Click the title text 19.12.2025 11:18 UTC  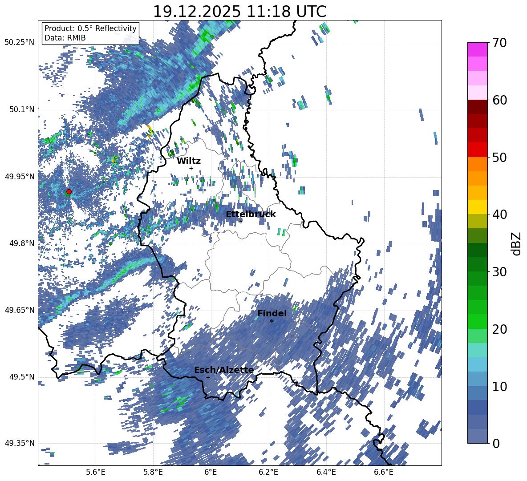point(239,12)
